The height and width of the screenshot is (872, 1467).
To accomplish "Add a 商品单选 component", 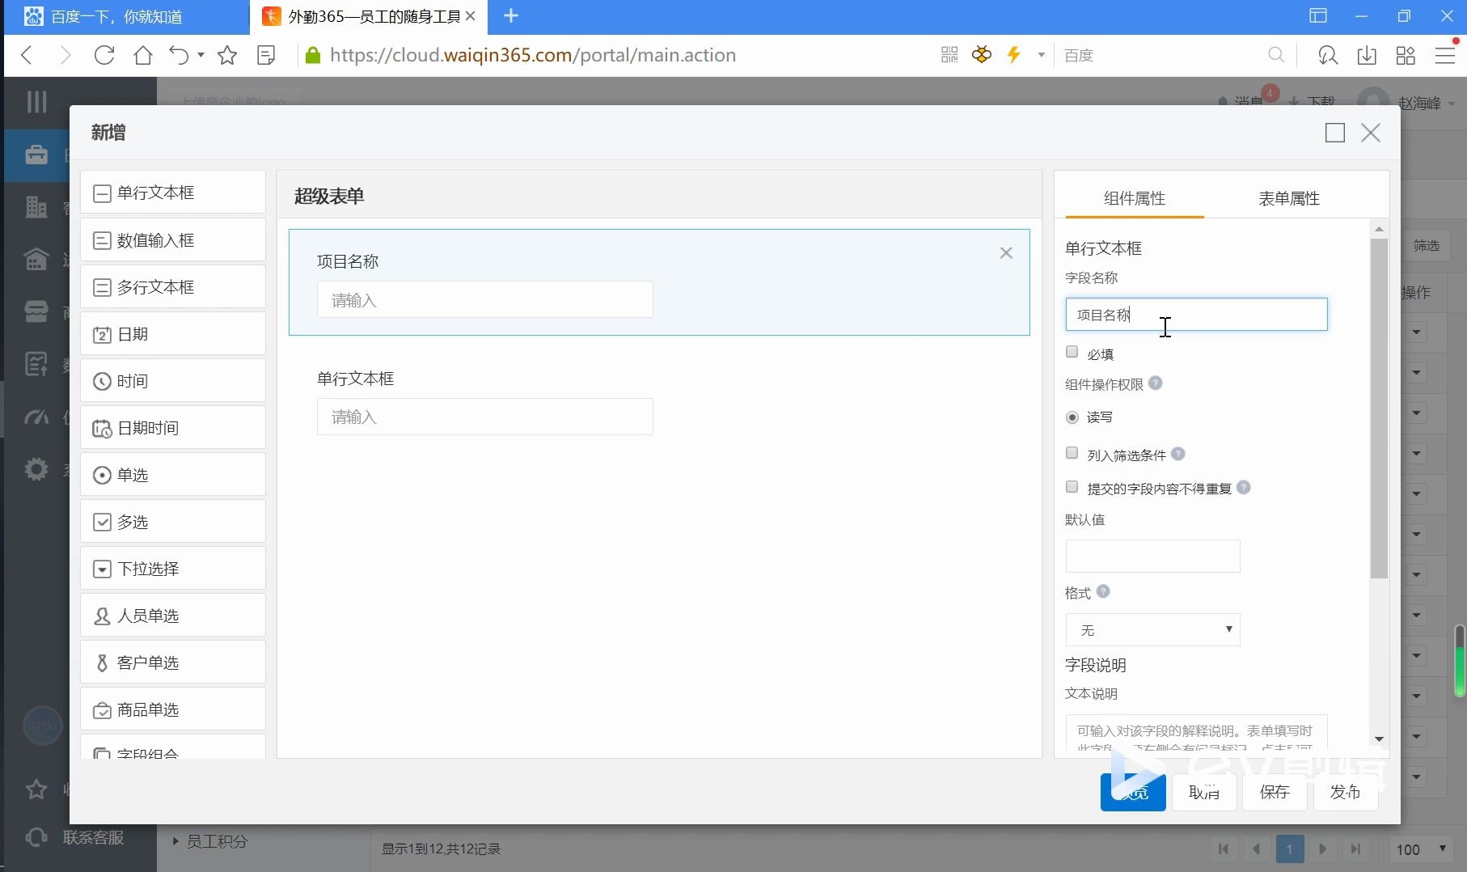I will tap(173, 709).
